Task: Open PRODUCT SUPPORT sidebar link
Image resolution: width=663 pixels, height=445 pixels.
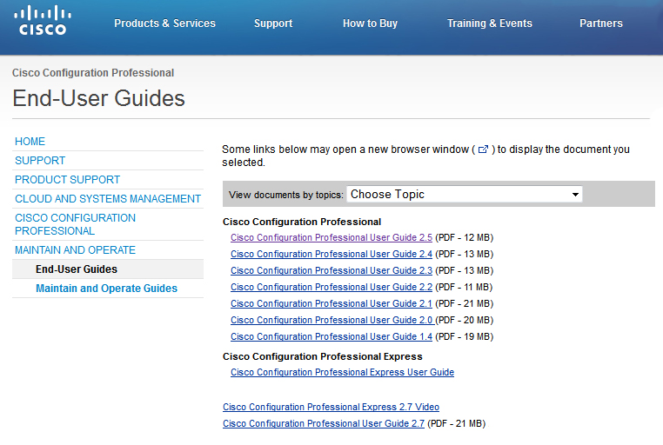Action: click(68, 179)
